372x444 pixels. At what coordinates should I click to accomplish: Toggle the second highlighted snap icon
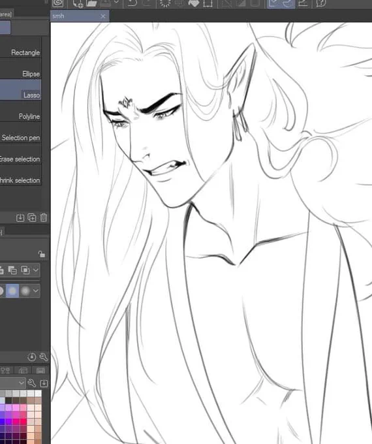click(288, 3)
